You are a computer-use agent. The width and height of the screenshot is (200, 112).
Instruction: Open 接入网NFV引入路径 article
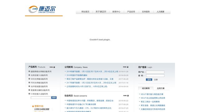pos(89,108)
